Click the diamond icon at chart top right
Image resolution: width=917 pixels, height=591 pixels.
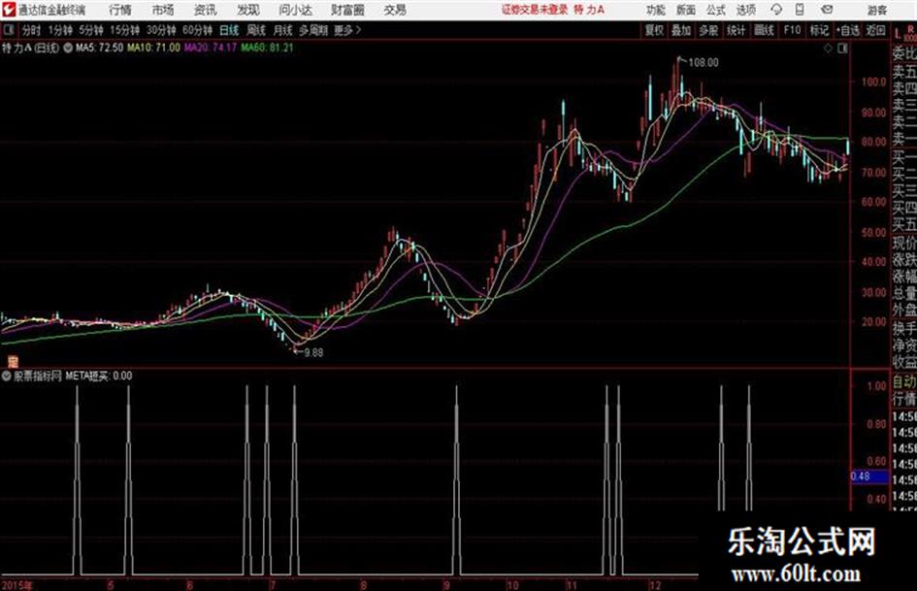(x=828, y=49)
